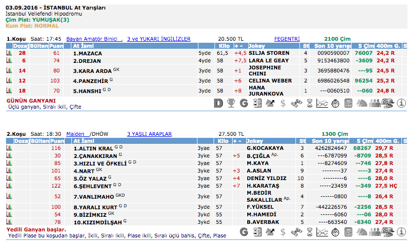Open the trophy icon for race 1
This screenshot has width=418, height=246.
click(x=231, y=103)
